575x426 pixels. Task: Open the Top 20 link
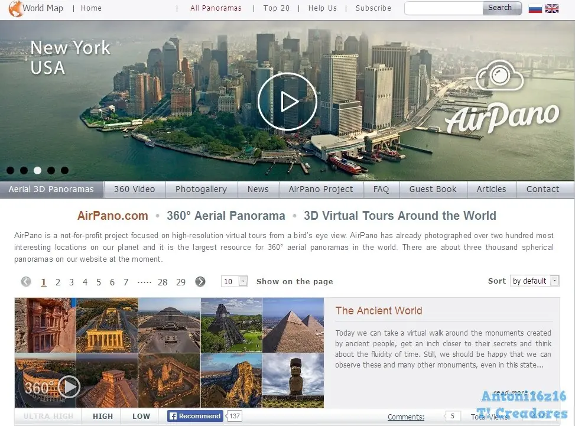click(277, 8)
